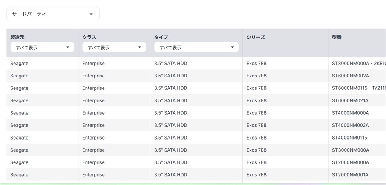
Task: Open the 製造元 filter dropdown
Action: coord(42,47)
